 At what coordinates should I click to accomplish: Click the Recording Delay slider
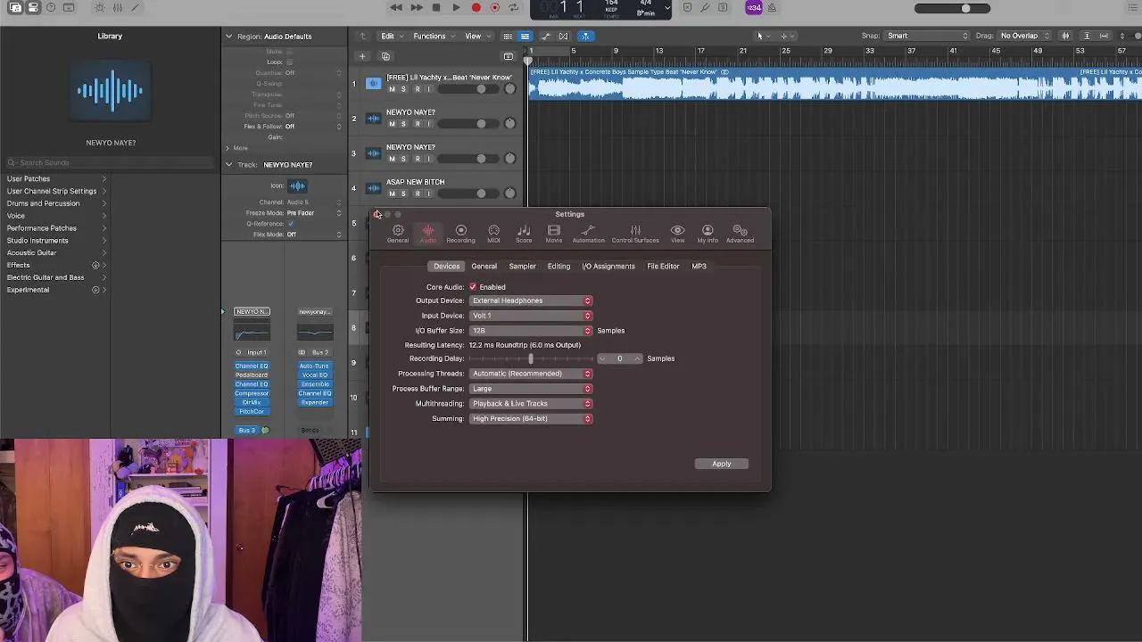click(531, 358)
